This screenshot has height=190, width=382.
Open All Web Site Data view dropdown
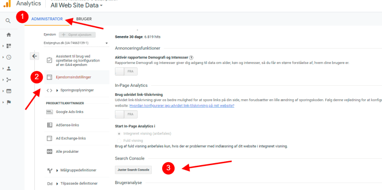(x=77, y=5)
